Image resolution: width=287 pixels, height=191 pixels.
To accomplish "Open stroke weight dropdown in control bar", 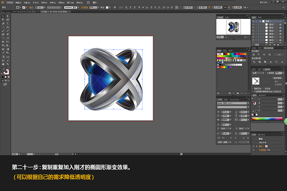I will pyautogui.click(x=45, y=7).
